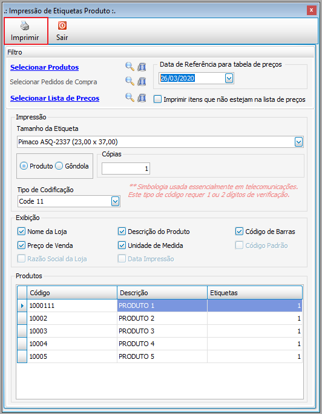Open the reference date picker dropdown arrow
Image resolution: width=322 pixels, height=414 pixels.
pos(229,78)
